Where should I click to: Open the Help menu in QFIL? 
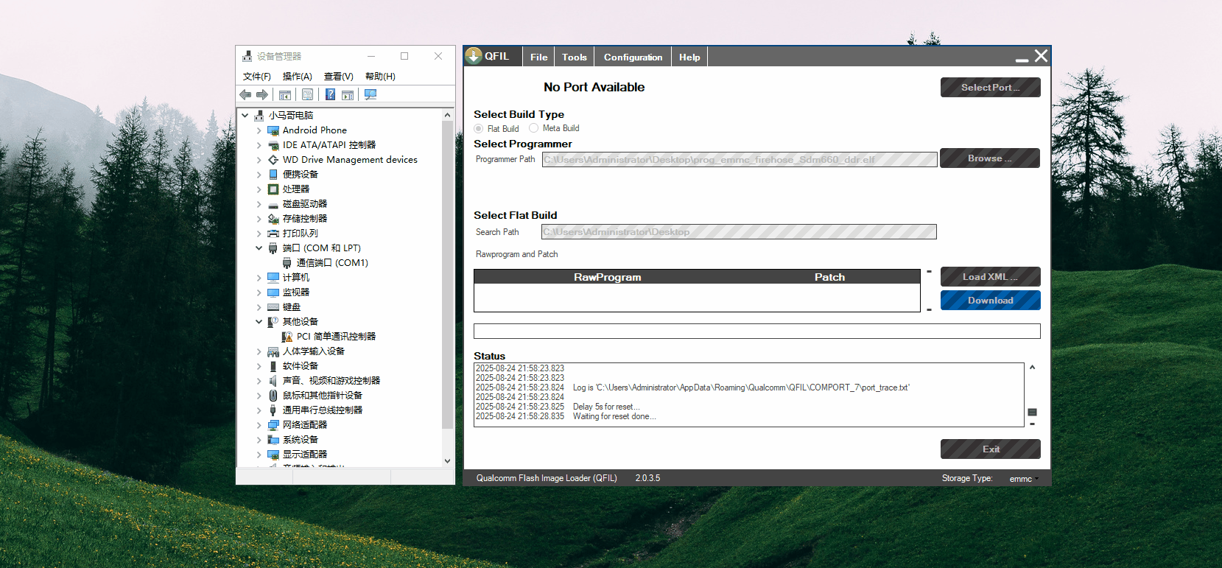point(689,57)
